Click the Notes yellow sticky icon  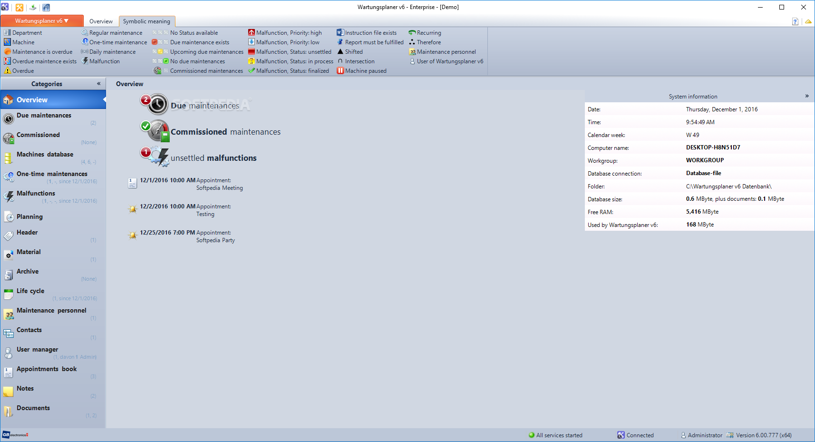pyautogui.click(x=9, y=392)
